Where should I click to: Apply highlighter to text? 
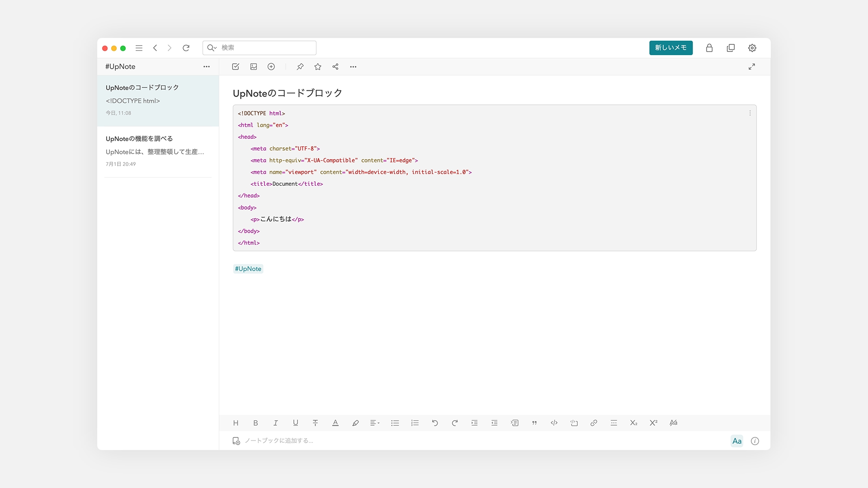(355, 423)
